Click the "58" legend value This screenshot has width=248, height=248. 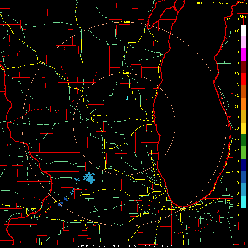pos(237,52)
